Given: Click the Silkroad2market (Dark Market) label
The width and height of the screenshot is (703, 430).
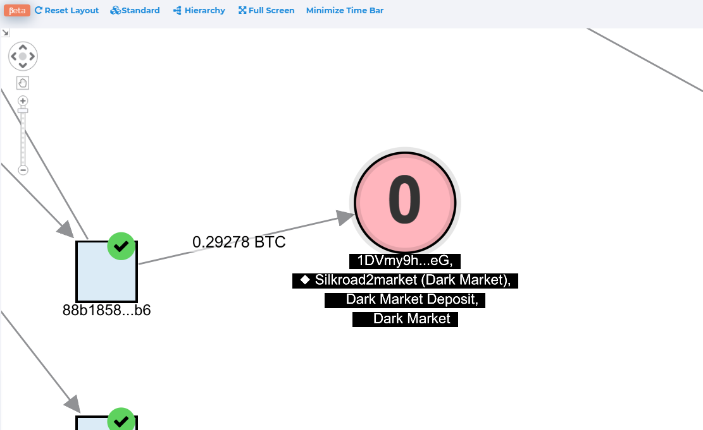Looking at the screenshot, I should click(x=406, y=280).
